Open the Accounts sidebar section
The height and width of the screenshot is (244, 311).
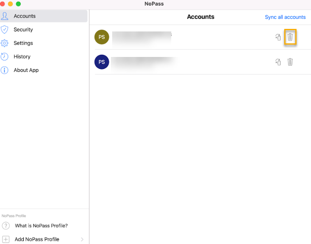44,16
